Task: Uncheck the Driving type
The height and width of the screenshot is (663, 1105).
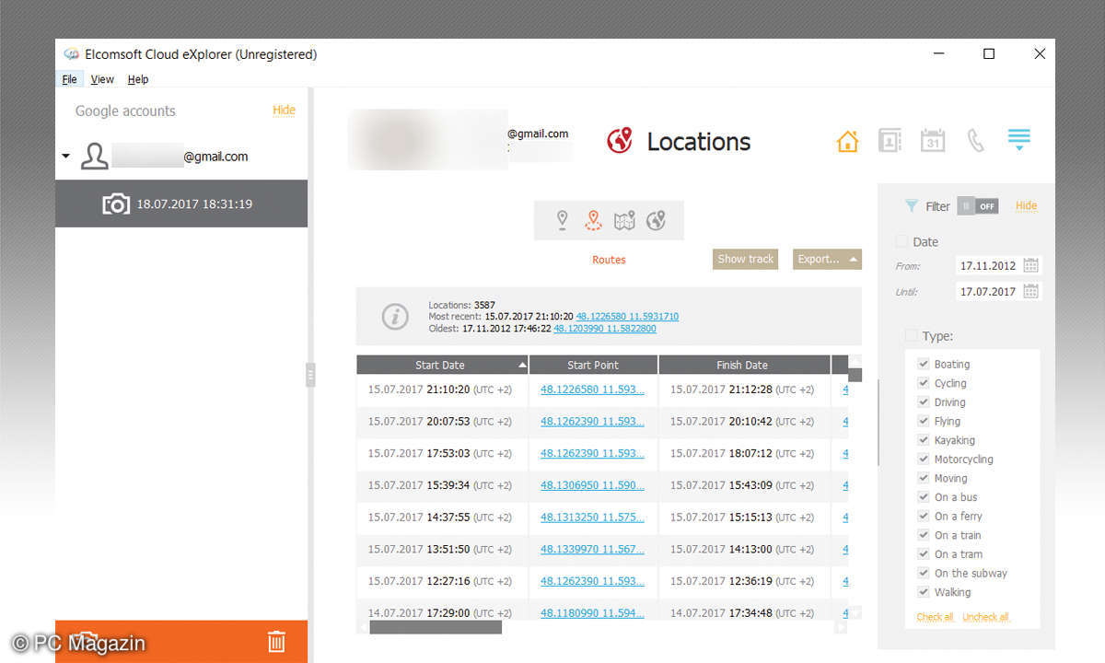Action: (923, 401)
